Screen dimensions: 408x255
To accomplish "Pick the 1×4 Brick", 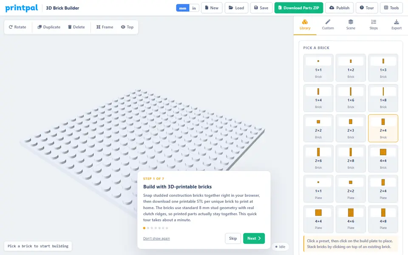I will 318,98.
